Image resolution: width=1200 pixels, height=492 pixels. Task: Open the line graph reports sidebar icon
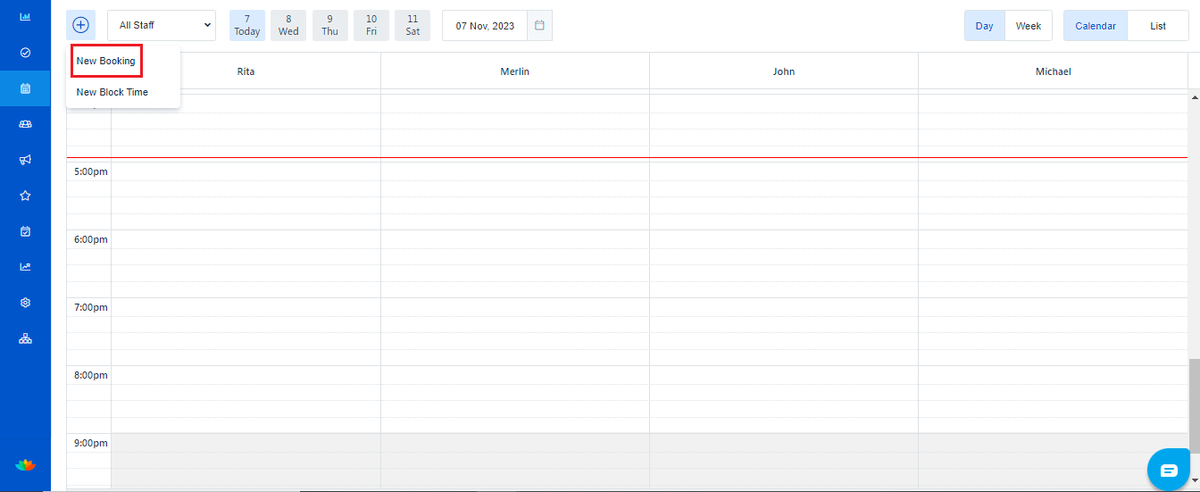[x=25, y=266]
